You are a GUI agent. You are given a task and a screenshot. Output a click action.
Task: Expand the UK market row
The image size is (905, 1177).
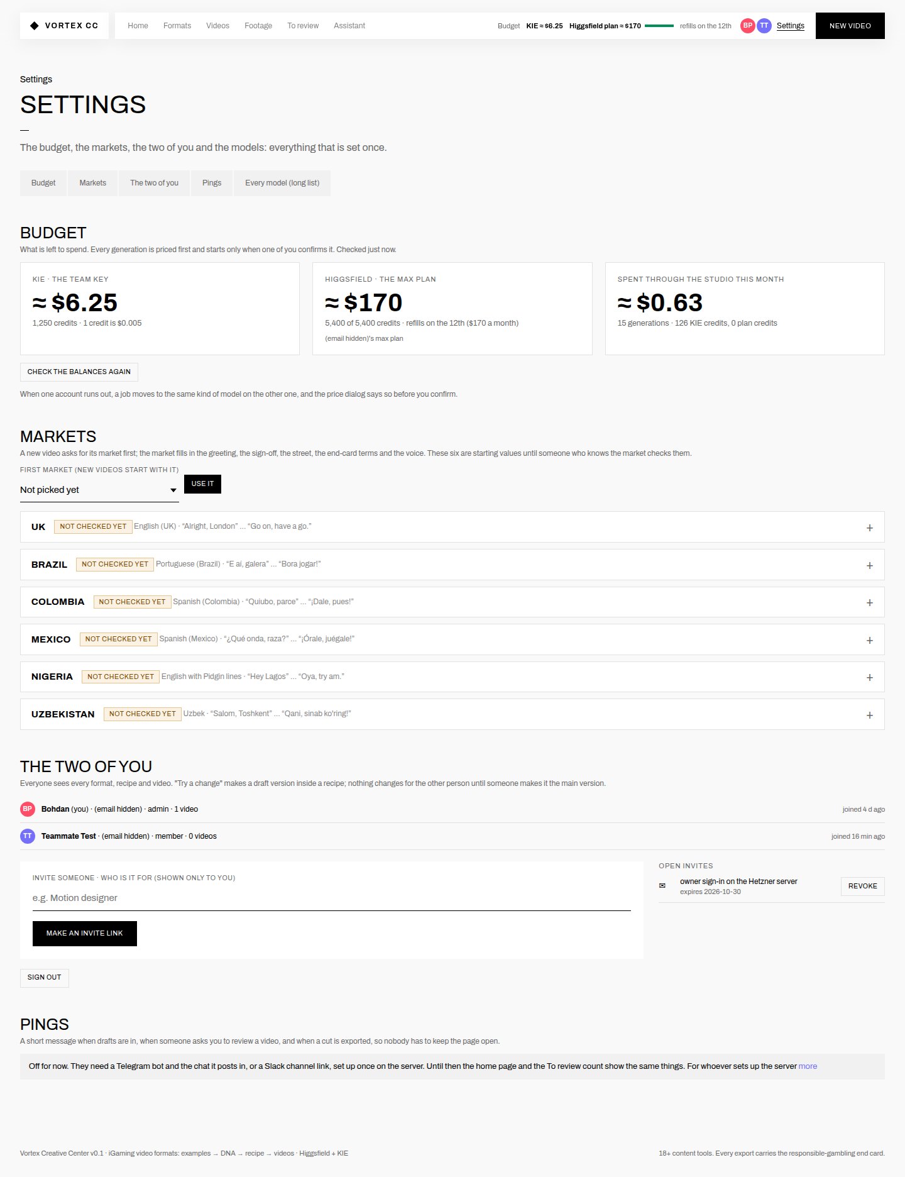click(x=452, y=527)
